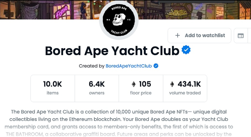Click the "Created by" label text

tap(92, 66)
